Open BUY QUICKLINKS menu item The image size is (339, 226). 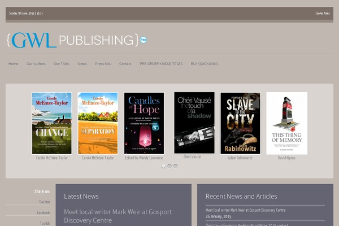tap(205, 64)
